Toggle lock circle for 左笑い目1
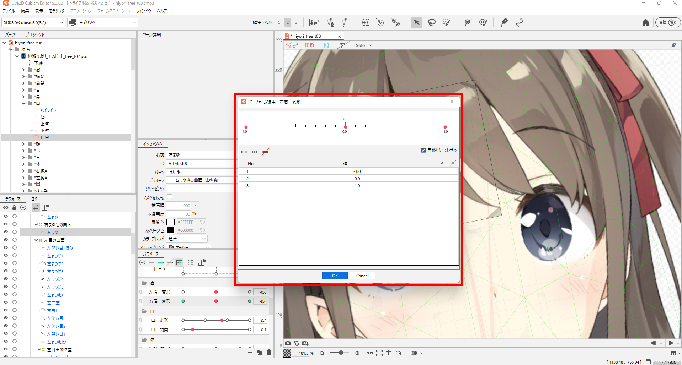Screen dimensions: 682x365 point(15,333)
